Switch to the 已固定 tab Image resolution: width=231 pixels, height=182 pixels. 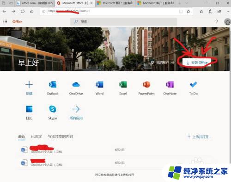coord(36,137)
